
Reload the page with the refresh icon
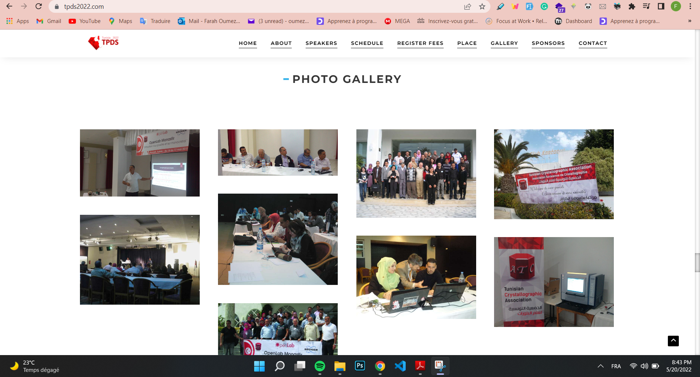[38, 6]
